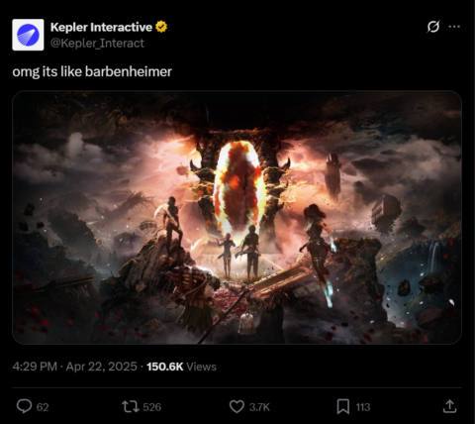
Task: Open the three-dot more options menu
Action: [454, 27]
